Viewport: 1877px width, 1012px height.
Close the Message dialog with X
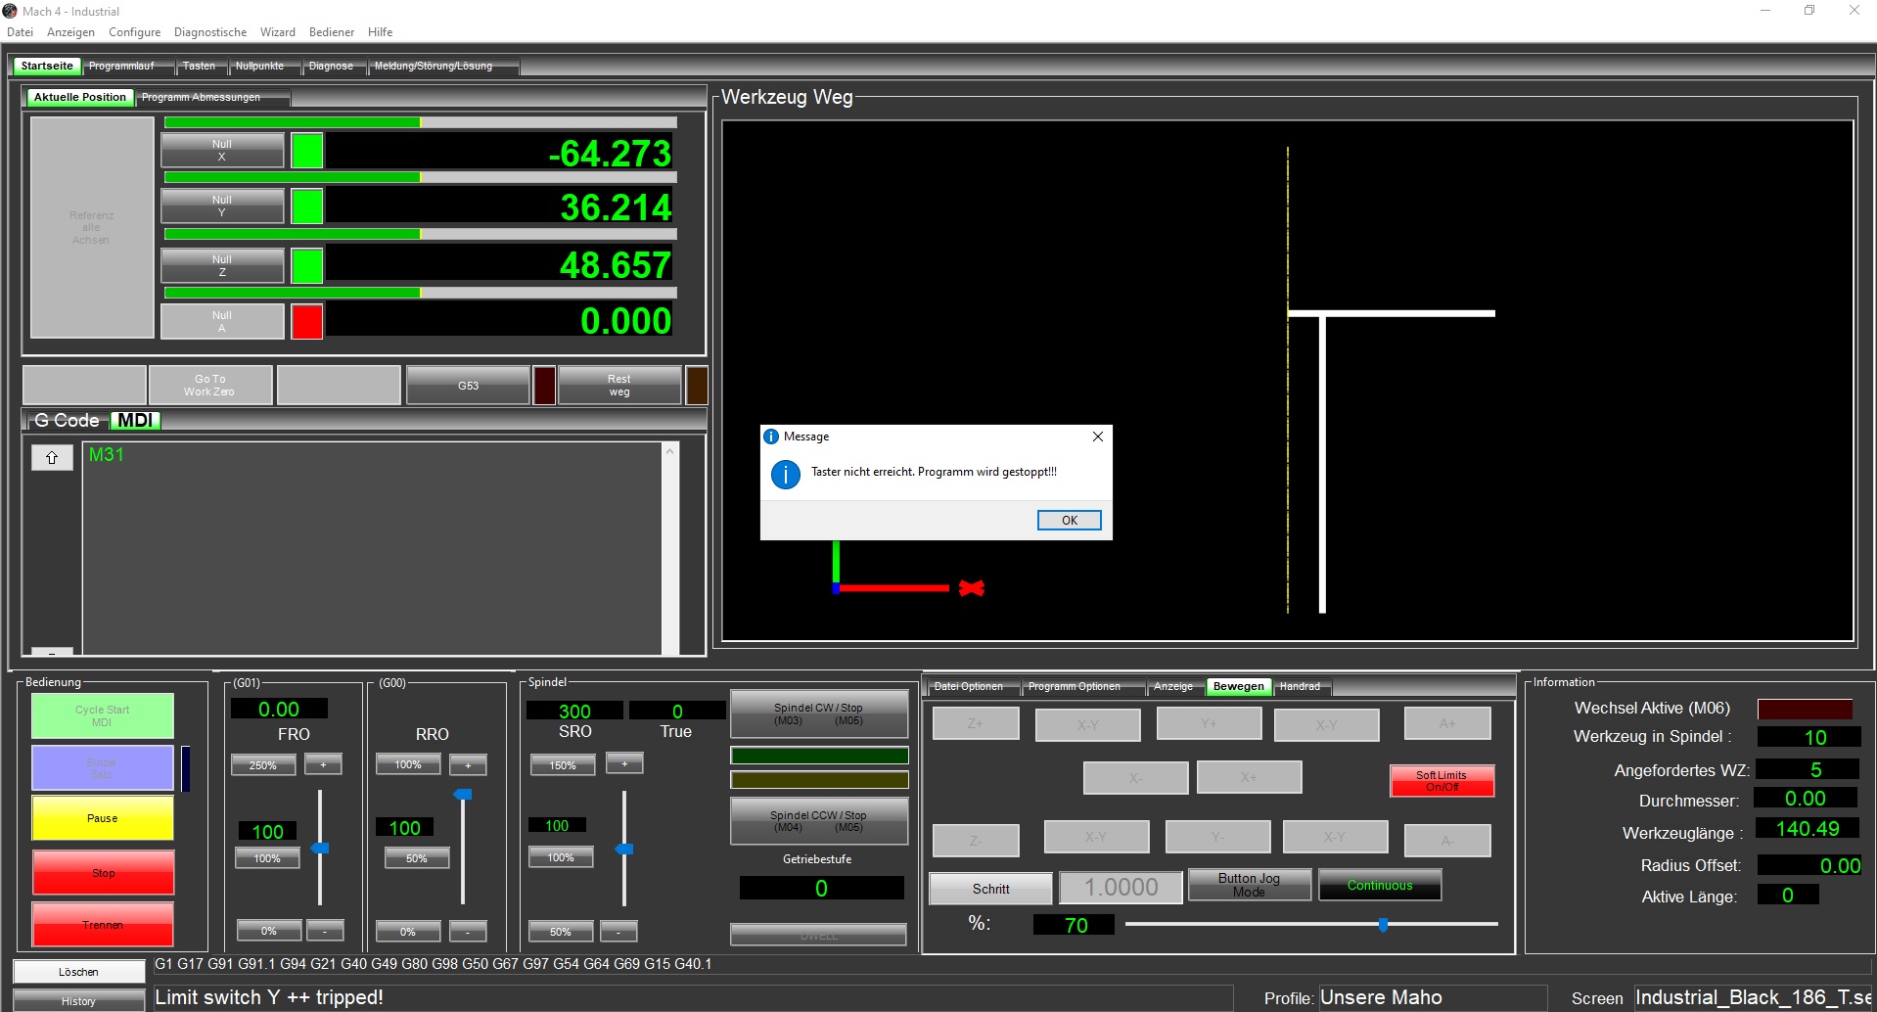pos(1097,437)
